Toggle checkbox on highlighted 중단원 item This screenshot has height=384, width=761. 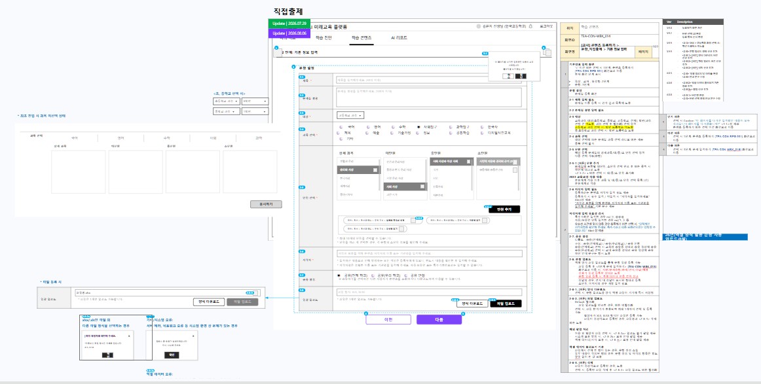pos(468,162)
